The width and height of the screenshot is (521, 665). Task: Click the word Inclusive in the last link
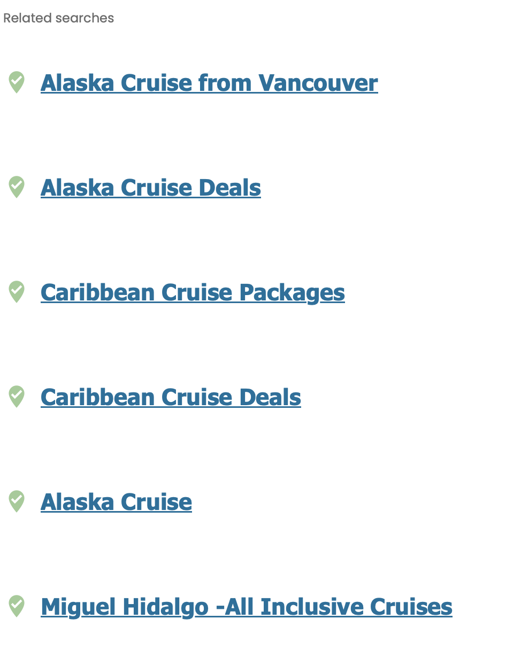311,607
